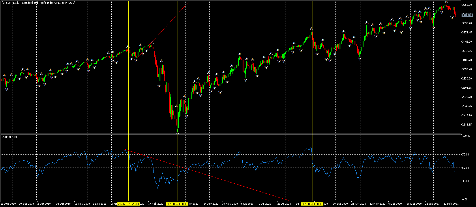476x207 pixels.
Task: Click the 3443.20 price scale label
Action: click(x=467, y=42)
